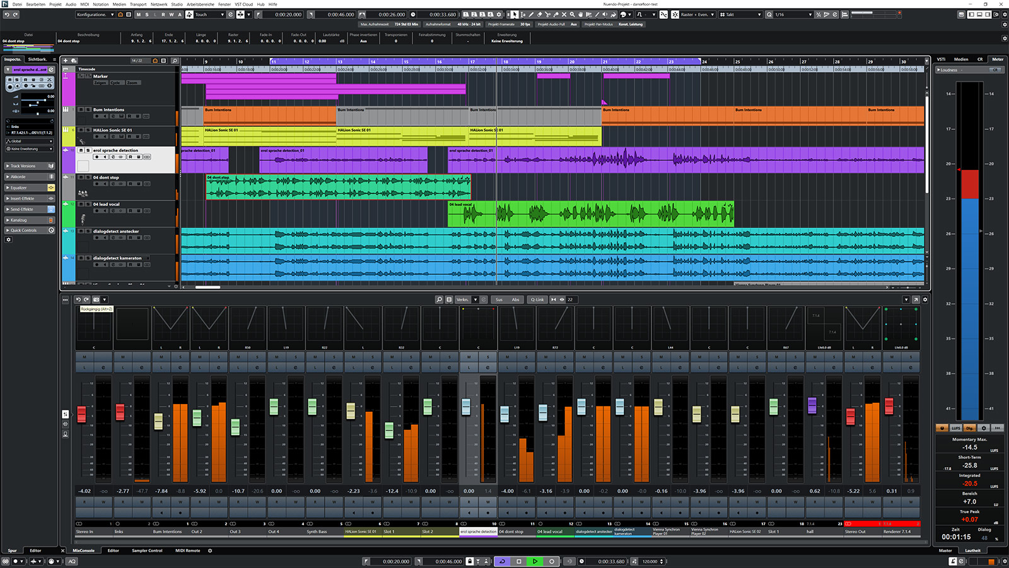1009x568 pixels.
Task: Open the Touch automation mode dropdown
Action: point(208,14)
